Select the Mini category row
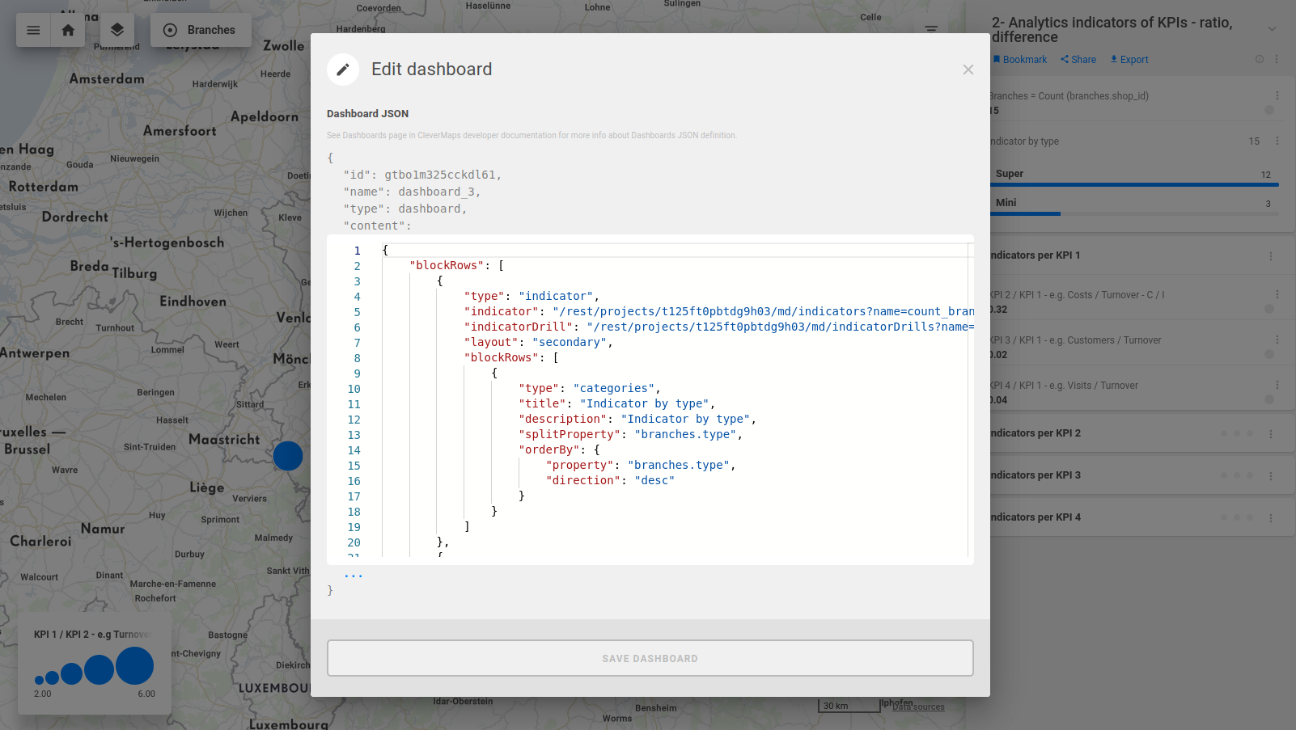 (1133, 204)
